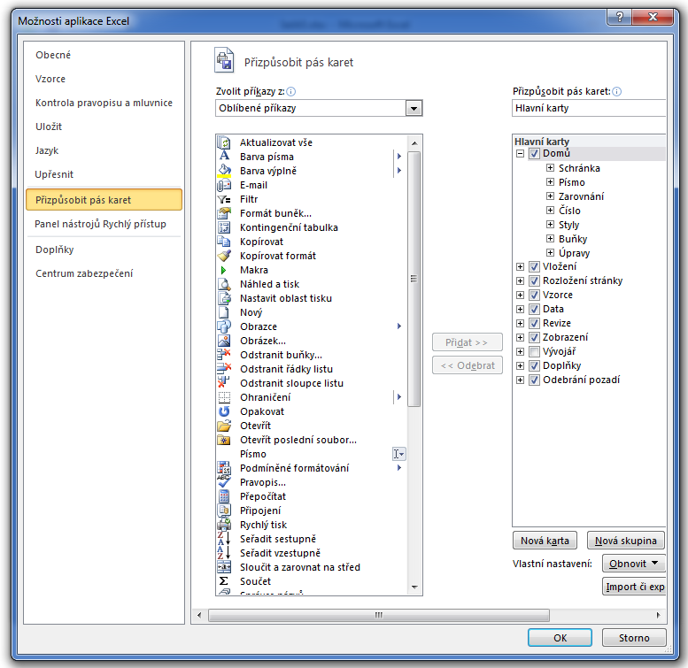Enable the Vývojář tab checkbox
This screenshot has width=688, height=668.
[x=534, y=351]
